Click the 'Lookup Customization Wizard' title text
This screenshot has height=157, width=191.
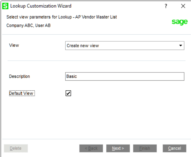(41, 6)
